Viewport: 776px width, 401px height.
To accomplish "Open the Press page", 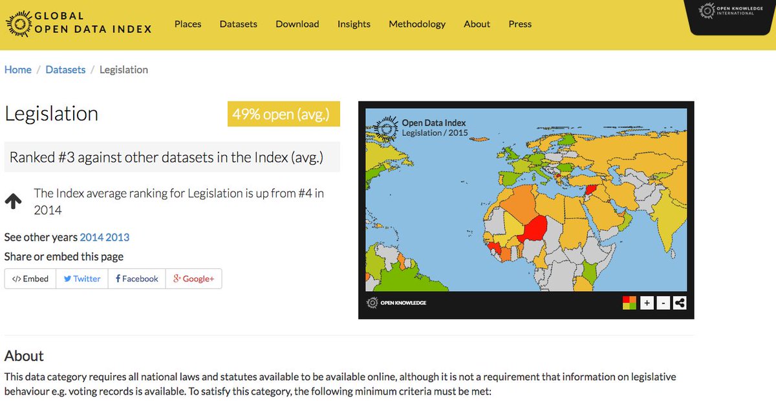I will pos(520,24).
